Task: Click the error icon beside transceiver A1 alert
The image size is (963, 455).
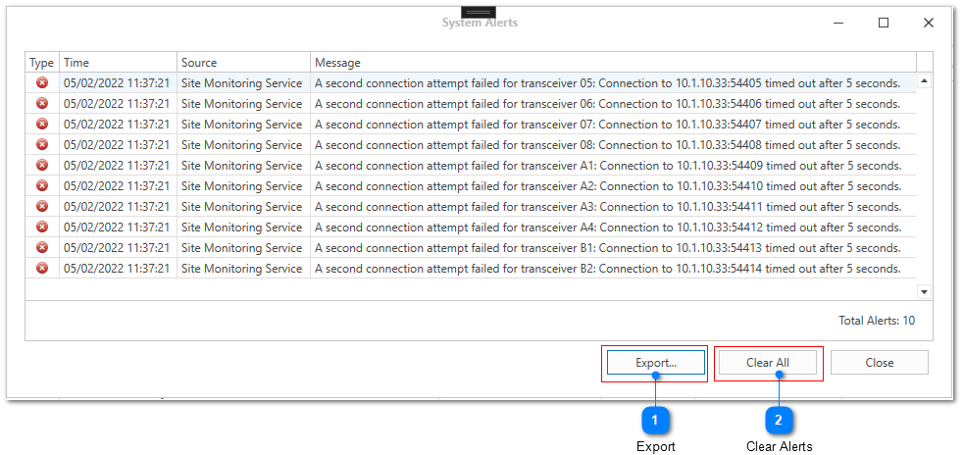Action: click(42, 165)
